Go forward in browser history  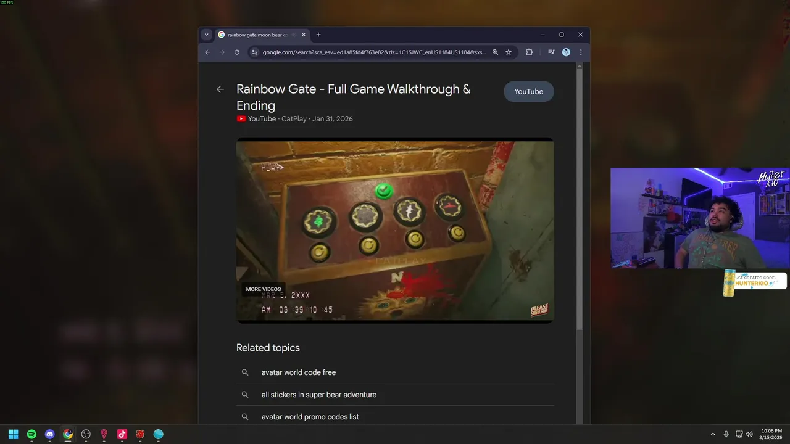point(222,52)
